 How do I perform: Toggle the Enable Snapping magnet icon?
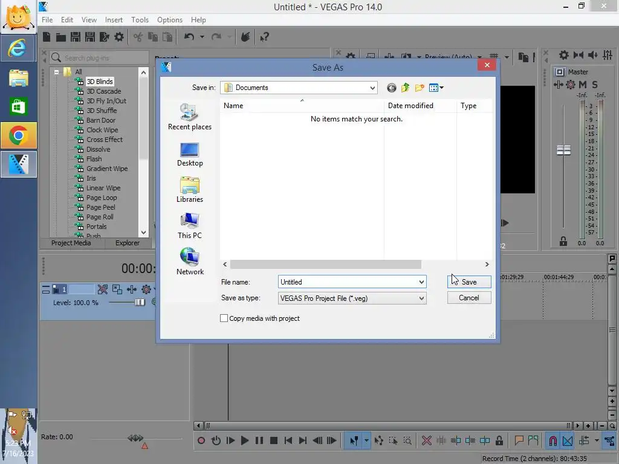pos(553,440)
